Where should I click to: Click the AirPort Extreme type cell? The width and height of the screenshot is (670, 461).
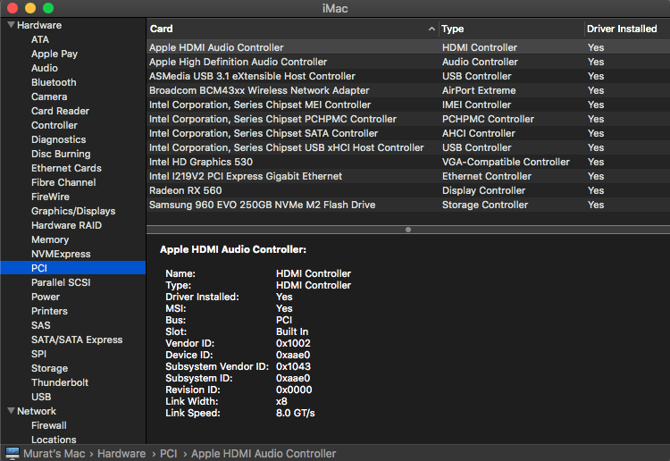479,90
